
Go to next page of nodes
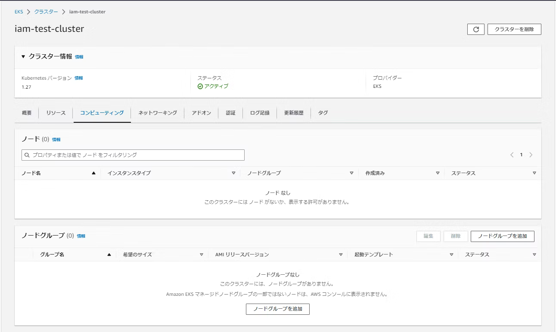pos(531,155)
